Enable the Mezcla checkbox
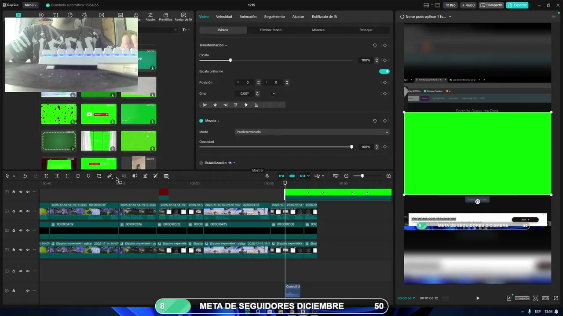This screenshot has height=316, width=563. 201,121
